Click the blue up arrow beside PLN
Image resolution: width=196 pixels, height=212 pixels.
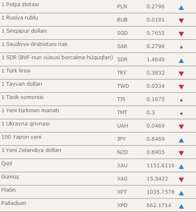tap(181, 8)
